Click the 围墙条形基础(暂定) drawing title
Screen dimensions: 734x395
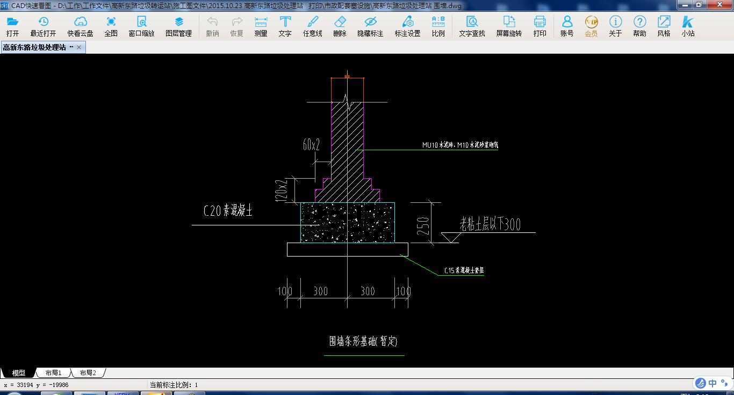click(363, 341)
